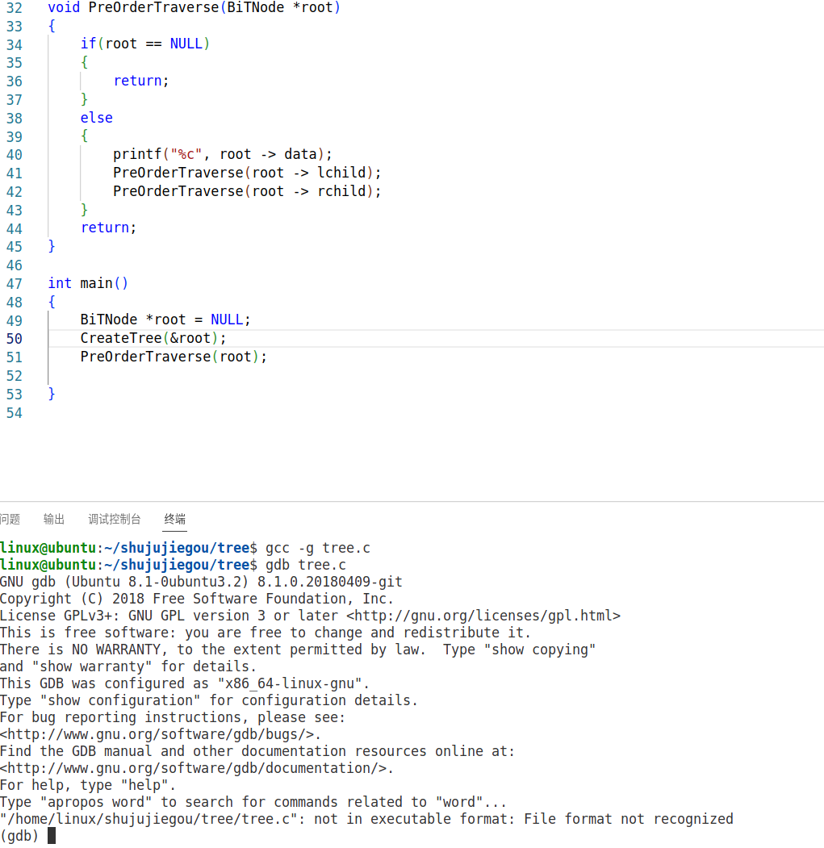Click the 'int main()' declaration

[88, 283]
